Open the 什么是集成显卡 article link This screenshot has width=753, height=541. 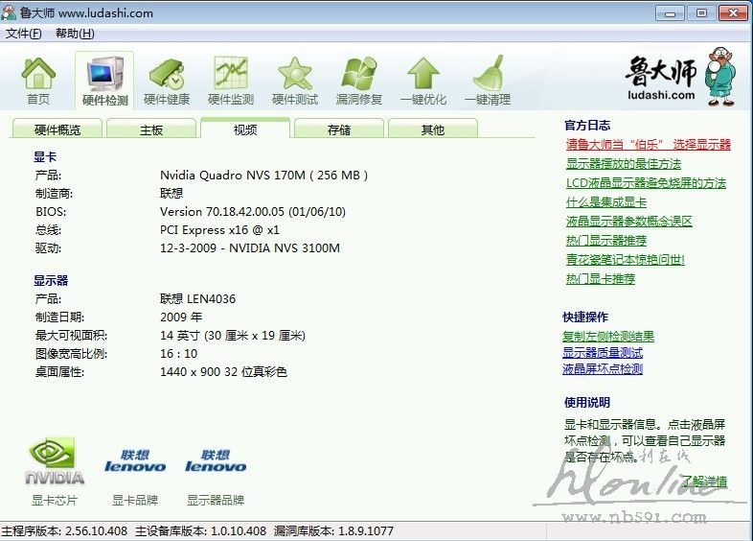605,202
